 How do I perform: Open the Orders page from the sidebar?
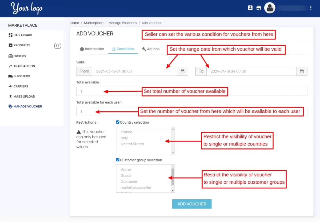pyautogui.click(x=19, y=56)
